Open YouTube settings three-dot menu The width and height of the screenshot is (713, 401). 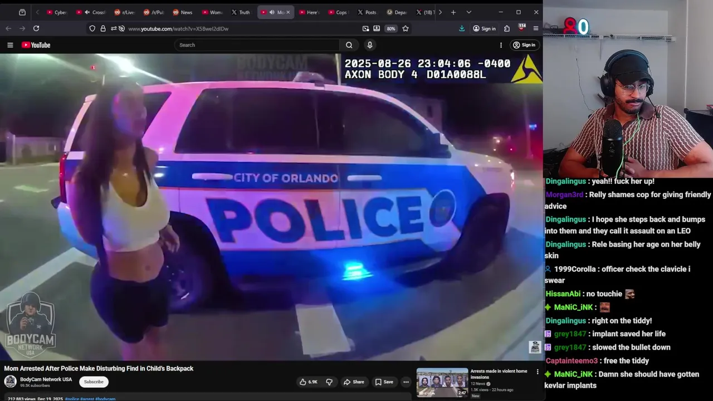(501, 45)
